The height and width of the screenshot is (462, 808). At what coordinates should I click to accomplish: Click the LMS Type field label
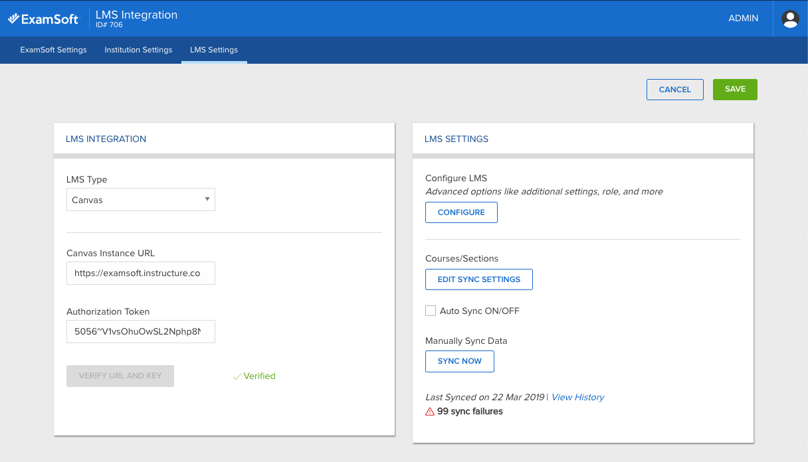pos(86,179)
